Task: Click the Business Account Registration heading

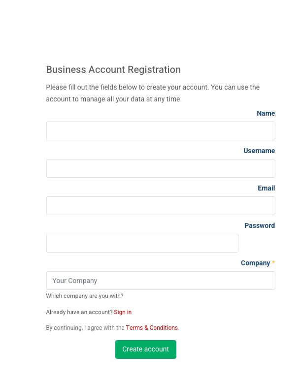Action: tap(113, 69)
